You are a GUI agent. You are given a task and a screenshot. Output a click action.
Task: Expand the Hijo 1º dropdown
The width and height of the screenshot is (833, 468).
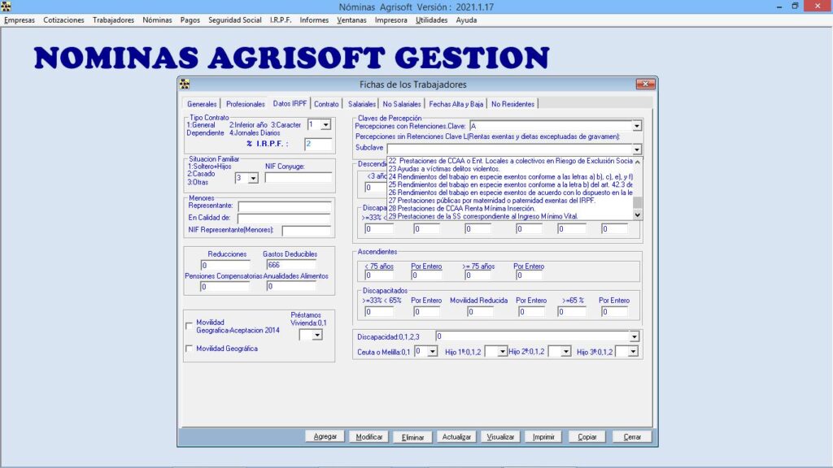502,352
